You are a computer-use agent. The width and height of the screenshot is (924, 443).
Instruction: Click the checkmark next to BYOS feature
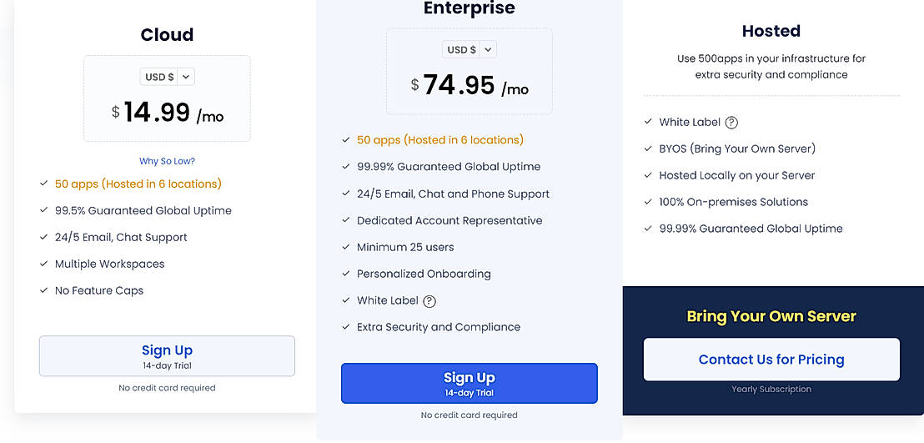coord(648,149)
